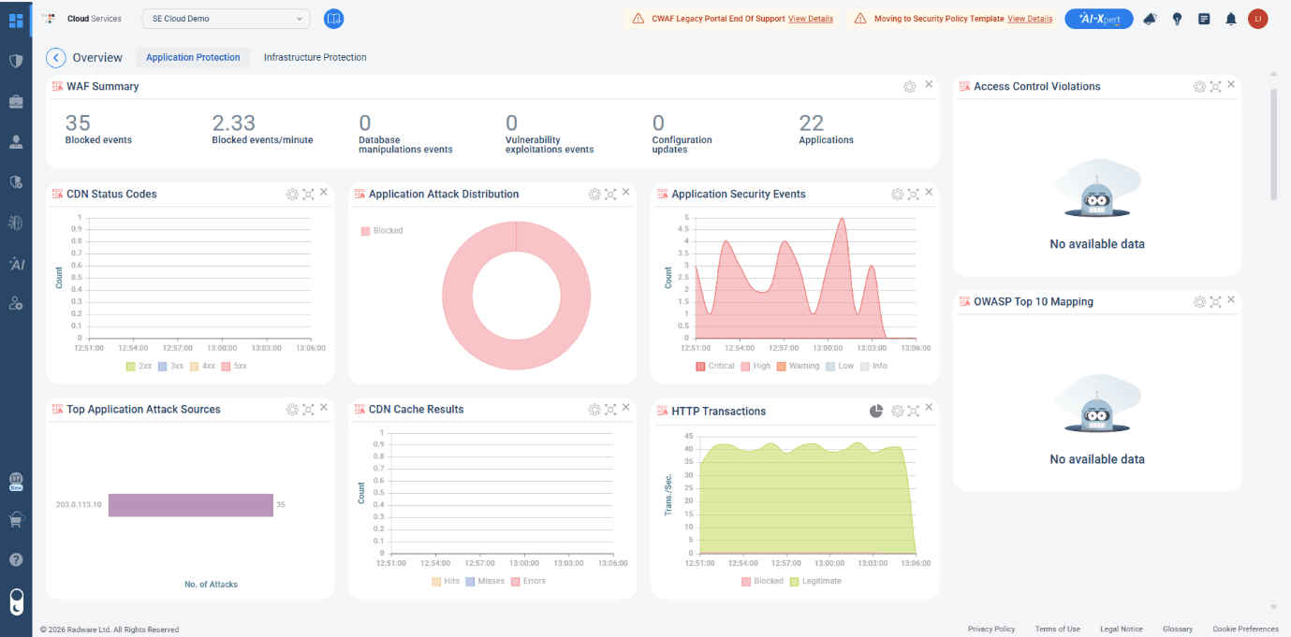Open the notifications bell

[1231, 19]
